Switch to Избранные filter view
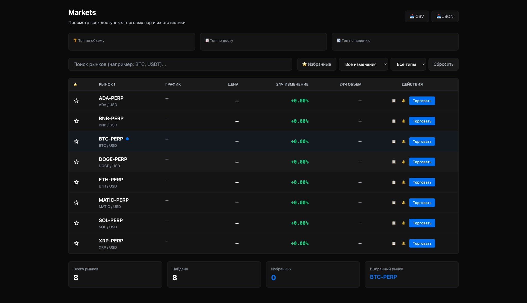The height and width of the screenshot is (303, 527). point(317,64)
